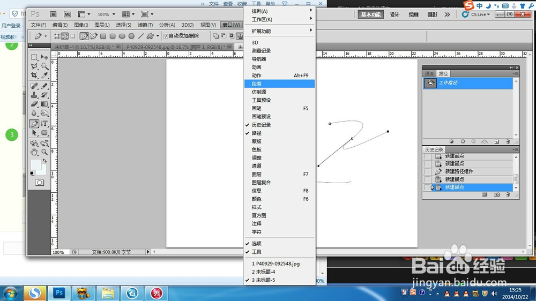Select the Vertical Type tool

tap(44, 124)
